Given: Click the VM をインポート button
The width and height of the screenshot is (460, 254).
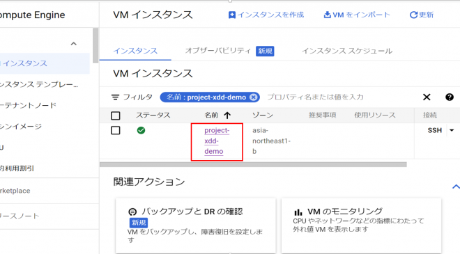Looking at the screenshot, I should point(357,15).
